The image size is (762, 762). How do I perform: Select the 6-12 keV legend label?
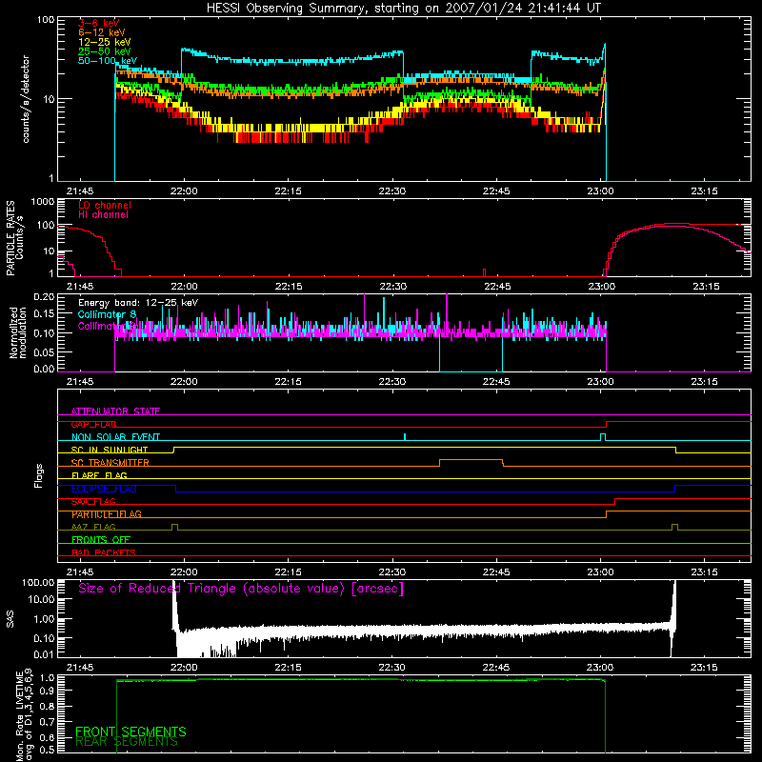point(102,32)
